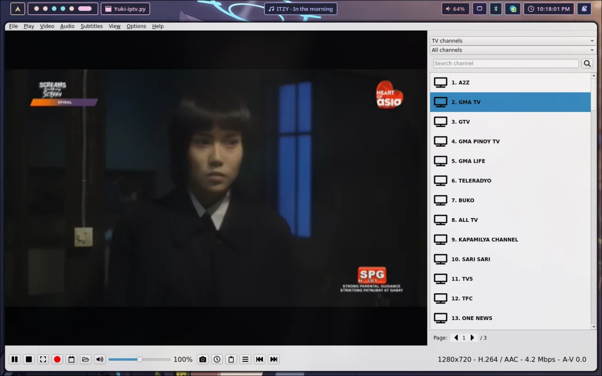Screen dimensions: 602x376
Task: Pause the playing stream
Action: (15, 360)
